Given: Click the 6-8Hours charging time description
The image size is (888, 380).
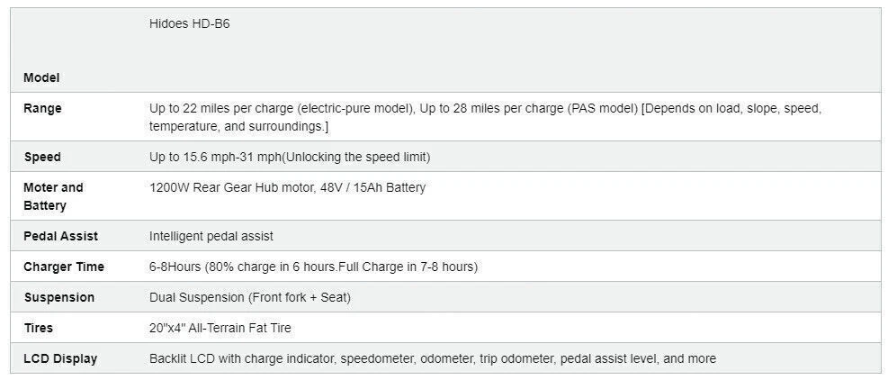Looking at the screenshot, I should click(x=313, y=267).
